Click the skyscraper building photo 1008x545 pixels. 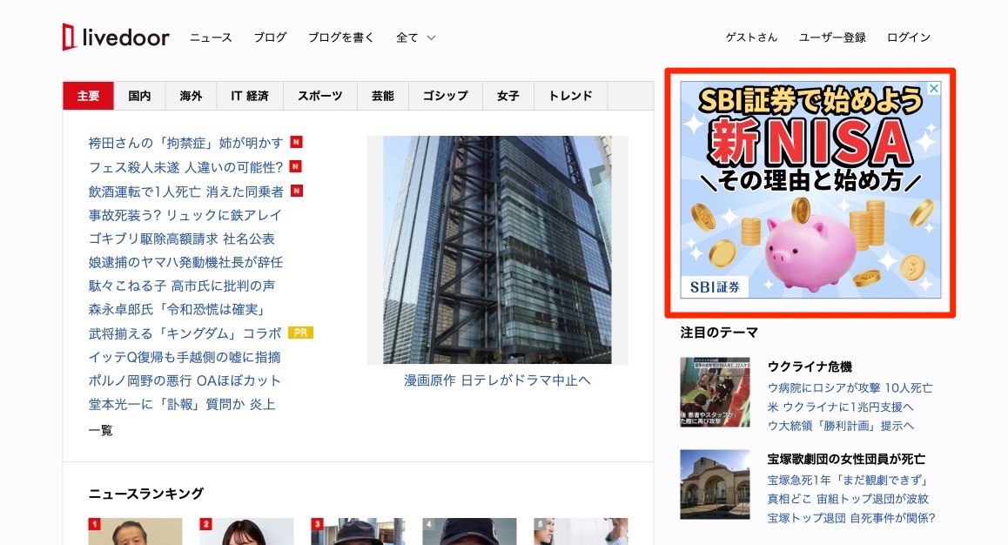[497, 250]
